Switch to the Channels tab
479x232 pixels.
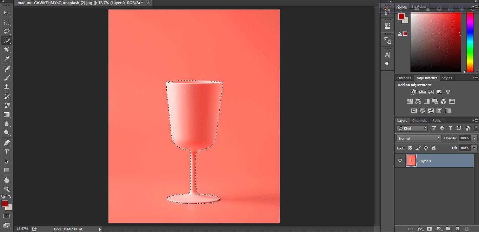tap(419, 120)
